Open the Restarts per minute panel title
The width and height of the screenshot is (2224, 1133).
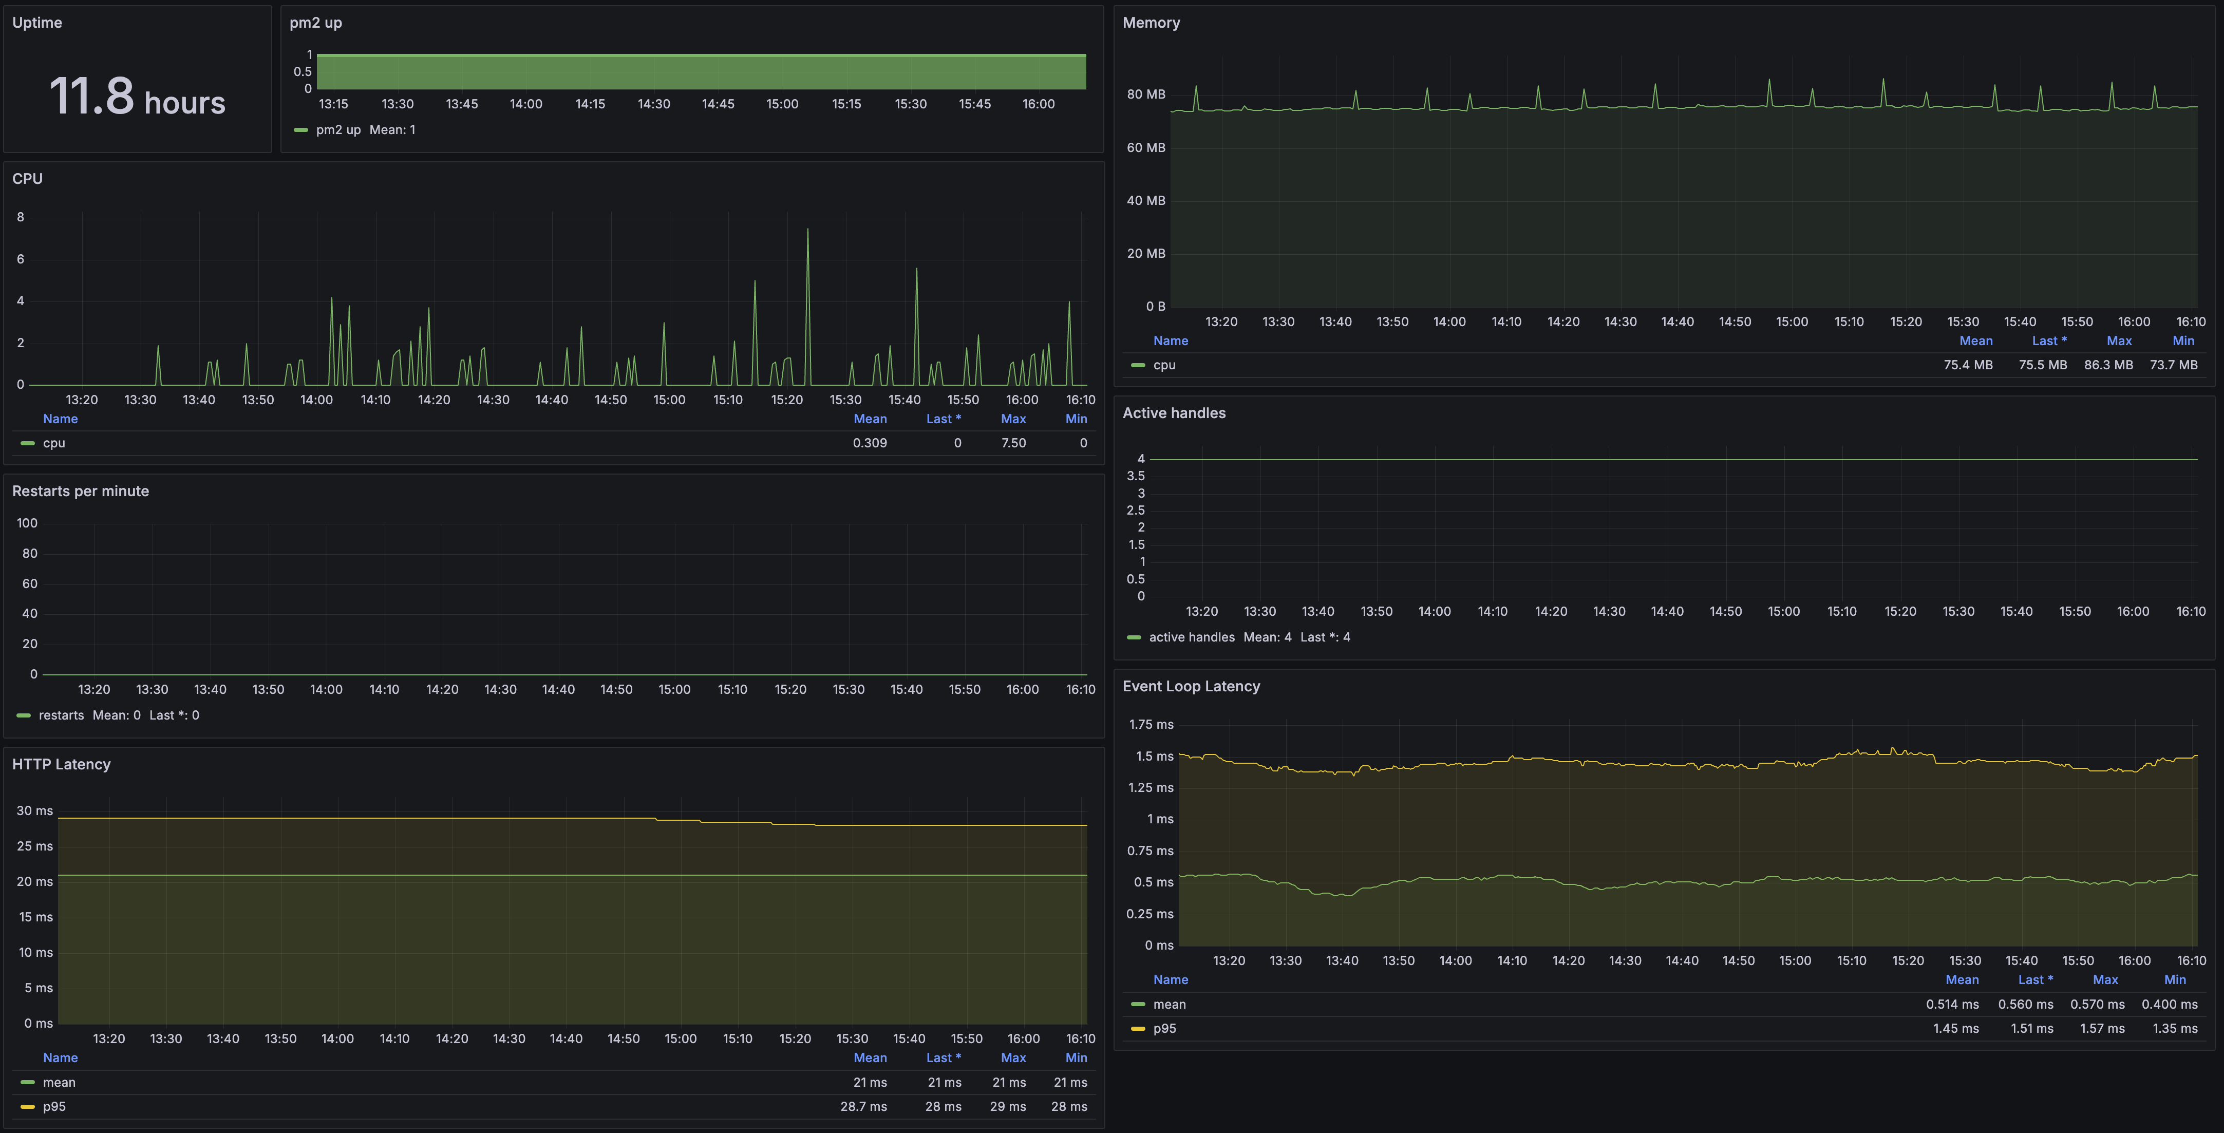point(80,492)
